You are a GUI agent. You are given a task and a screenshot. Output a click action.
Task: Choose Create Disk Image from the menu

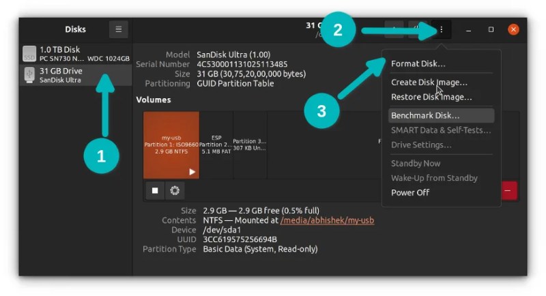tap(429, 83)
